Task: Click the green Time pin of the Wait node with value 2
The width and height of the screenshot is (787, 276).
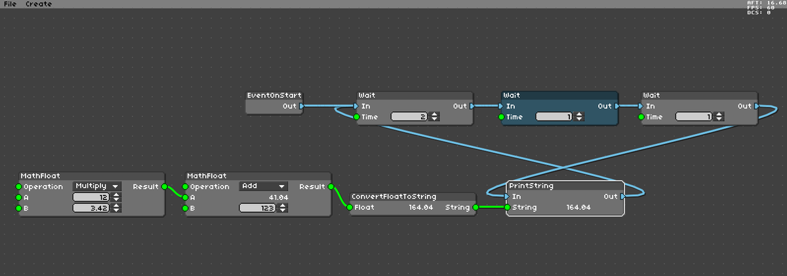Action: [x=356, y=117]
